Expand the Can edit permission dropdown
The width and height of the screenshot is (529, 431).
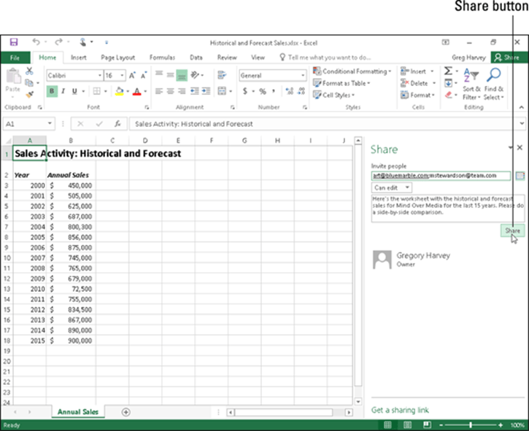pos(392,187)
